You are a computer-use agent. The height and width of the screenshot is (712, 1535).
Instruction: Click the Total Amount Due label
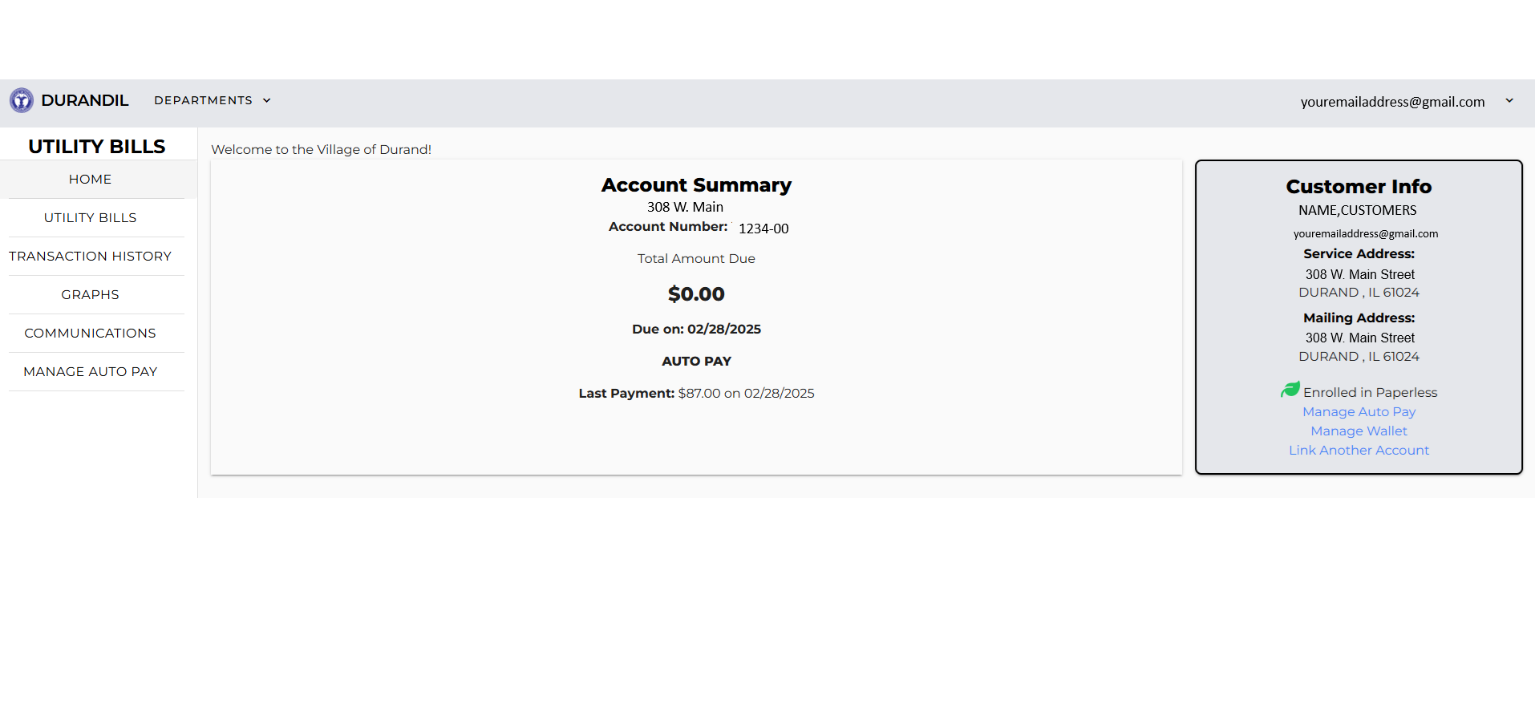[x=696, y=258]
